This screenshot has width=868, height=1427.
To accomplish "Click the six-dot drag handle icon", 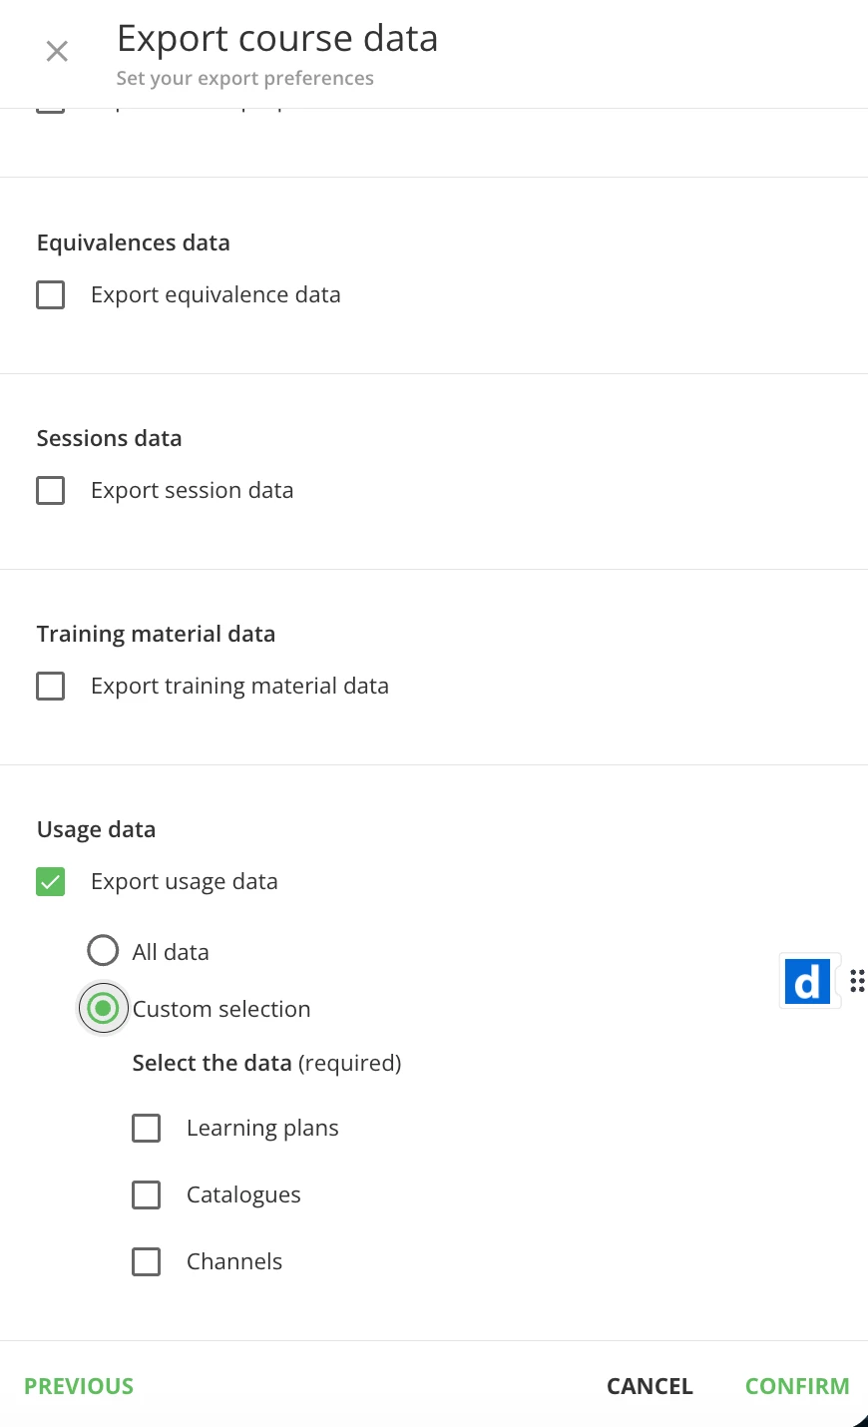I will 857,981.
